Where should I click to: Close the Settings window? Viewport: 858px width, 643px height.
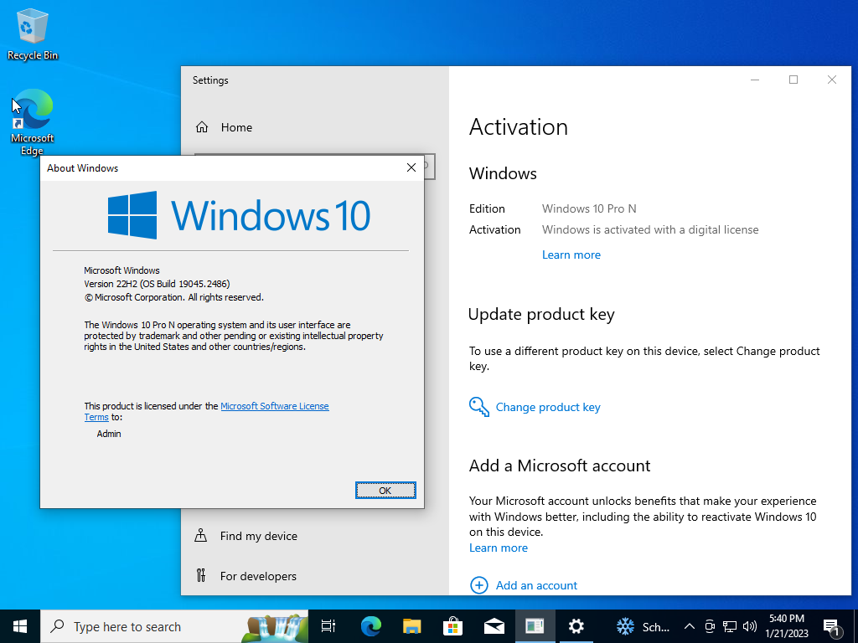click(x=832, y=80)
